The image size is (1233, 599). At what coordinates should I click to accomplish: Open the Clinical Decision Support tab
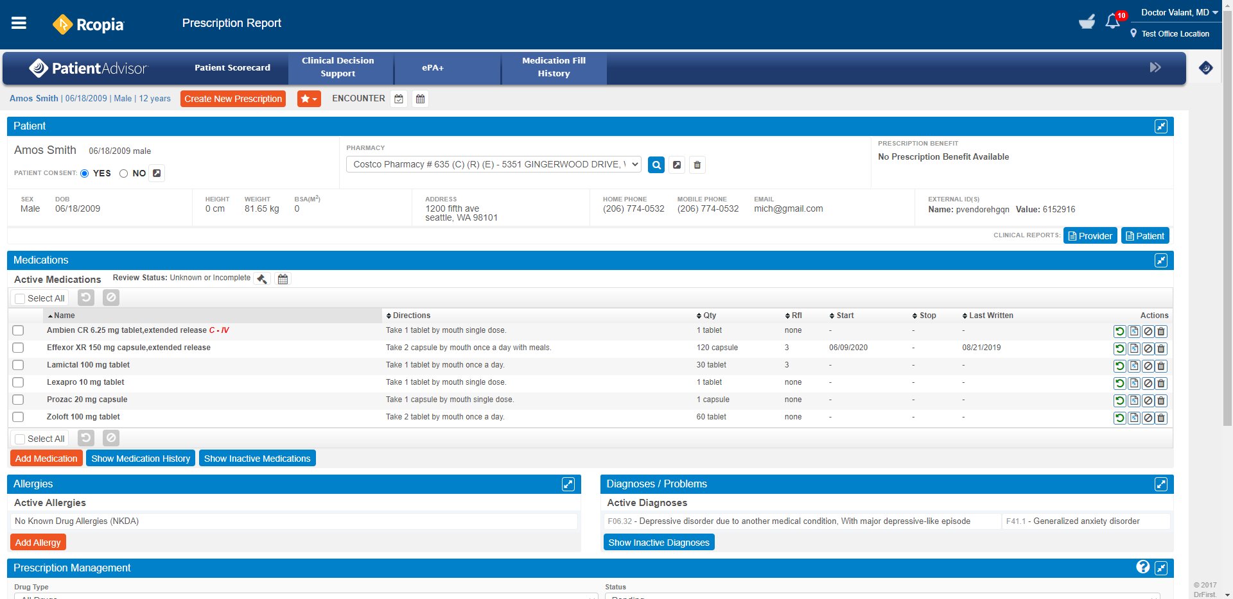click(x=338, y=67)
